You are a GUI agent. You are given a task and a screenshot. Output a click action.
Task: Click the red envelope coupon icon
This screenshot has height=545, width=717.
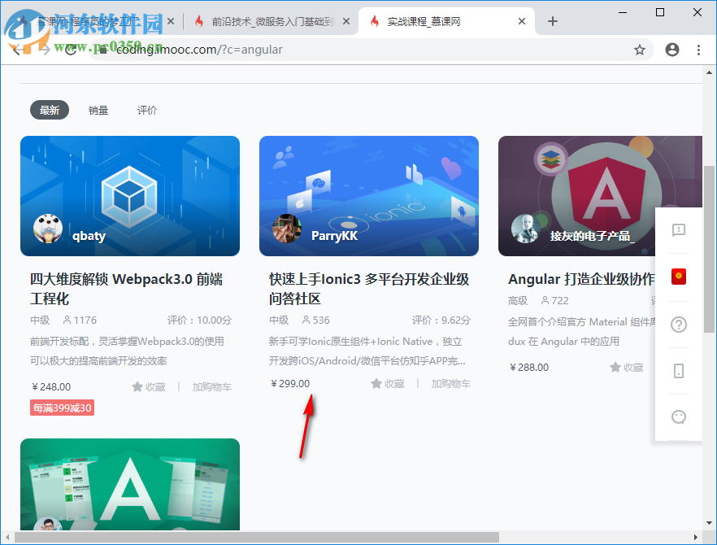(x=678, y=277)
